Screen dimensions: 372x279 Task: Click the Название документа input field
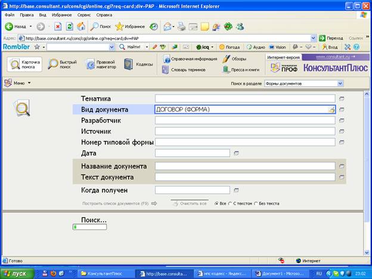pyautogui.click(x=244, y=166)
